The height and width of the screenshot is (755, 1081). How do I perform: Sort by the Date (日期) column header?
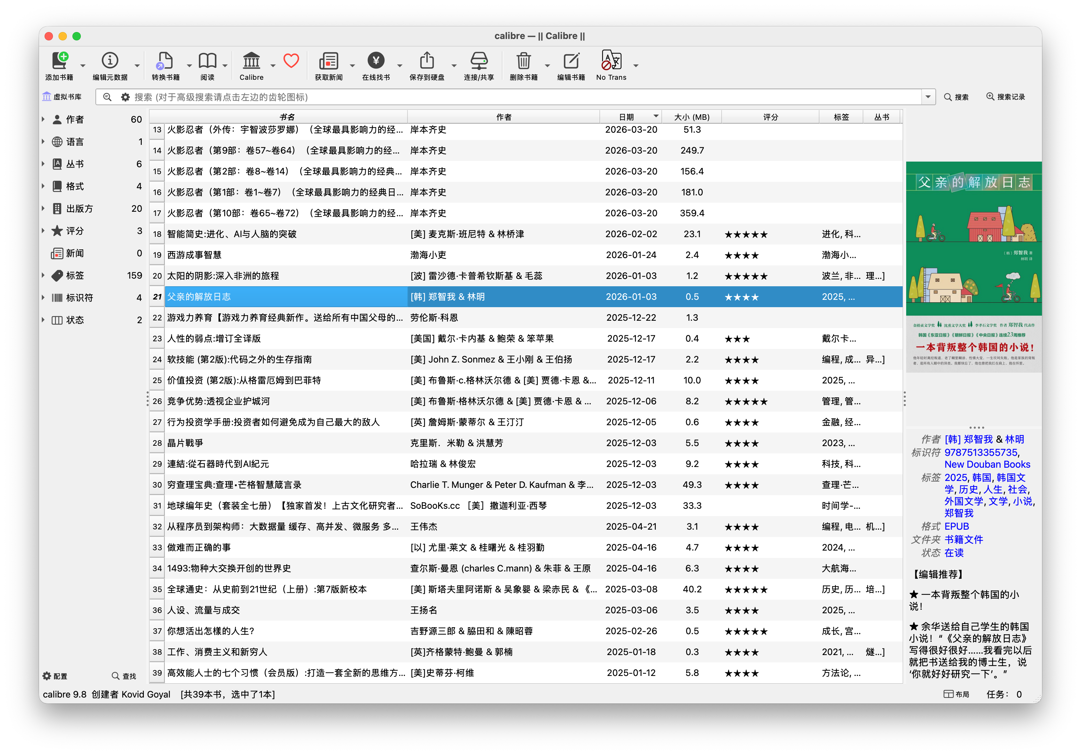tap(630, 117)
